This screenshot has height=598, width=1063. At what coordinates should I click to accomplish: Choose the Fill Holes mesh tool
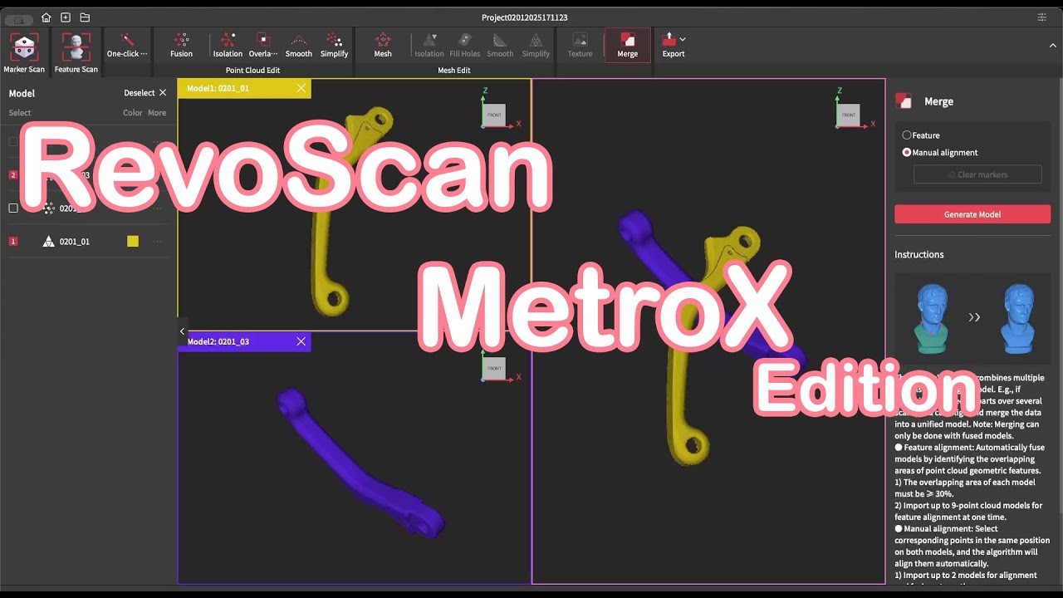(465, 46)
